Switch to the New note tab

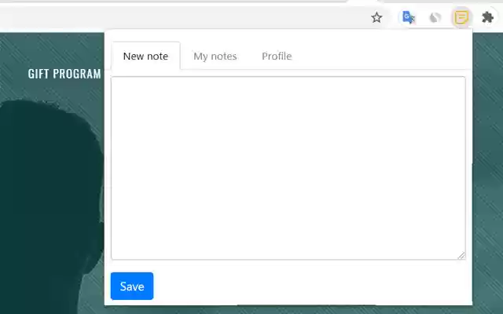click(x=146, y=56)
